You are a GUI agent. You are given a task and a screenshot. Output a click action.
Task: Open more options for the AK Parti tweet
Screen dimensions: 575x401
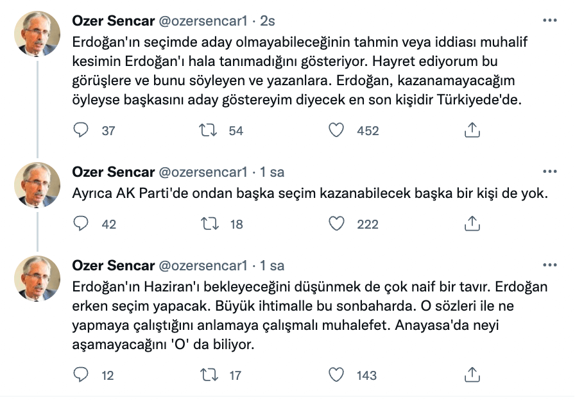(550, 172)
